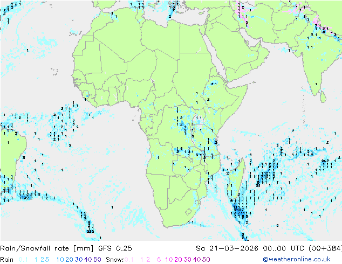Pick the snow legend 30 color value
Viewport: 342px width, 264px height.
point(188,260)
